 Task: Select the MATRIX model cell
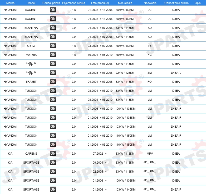point(31,55)
